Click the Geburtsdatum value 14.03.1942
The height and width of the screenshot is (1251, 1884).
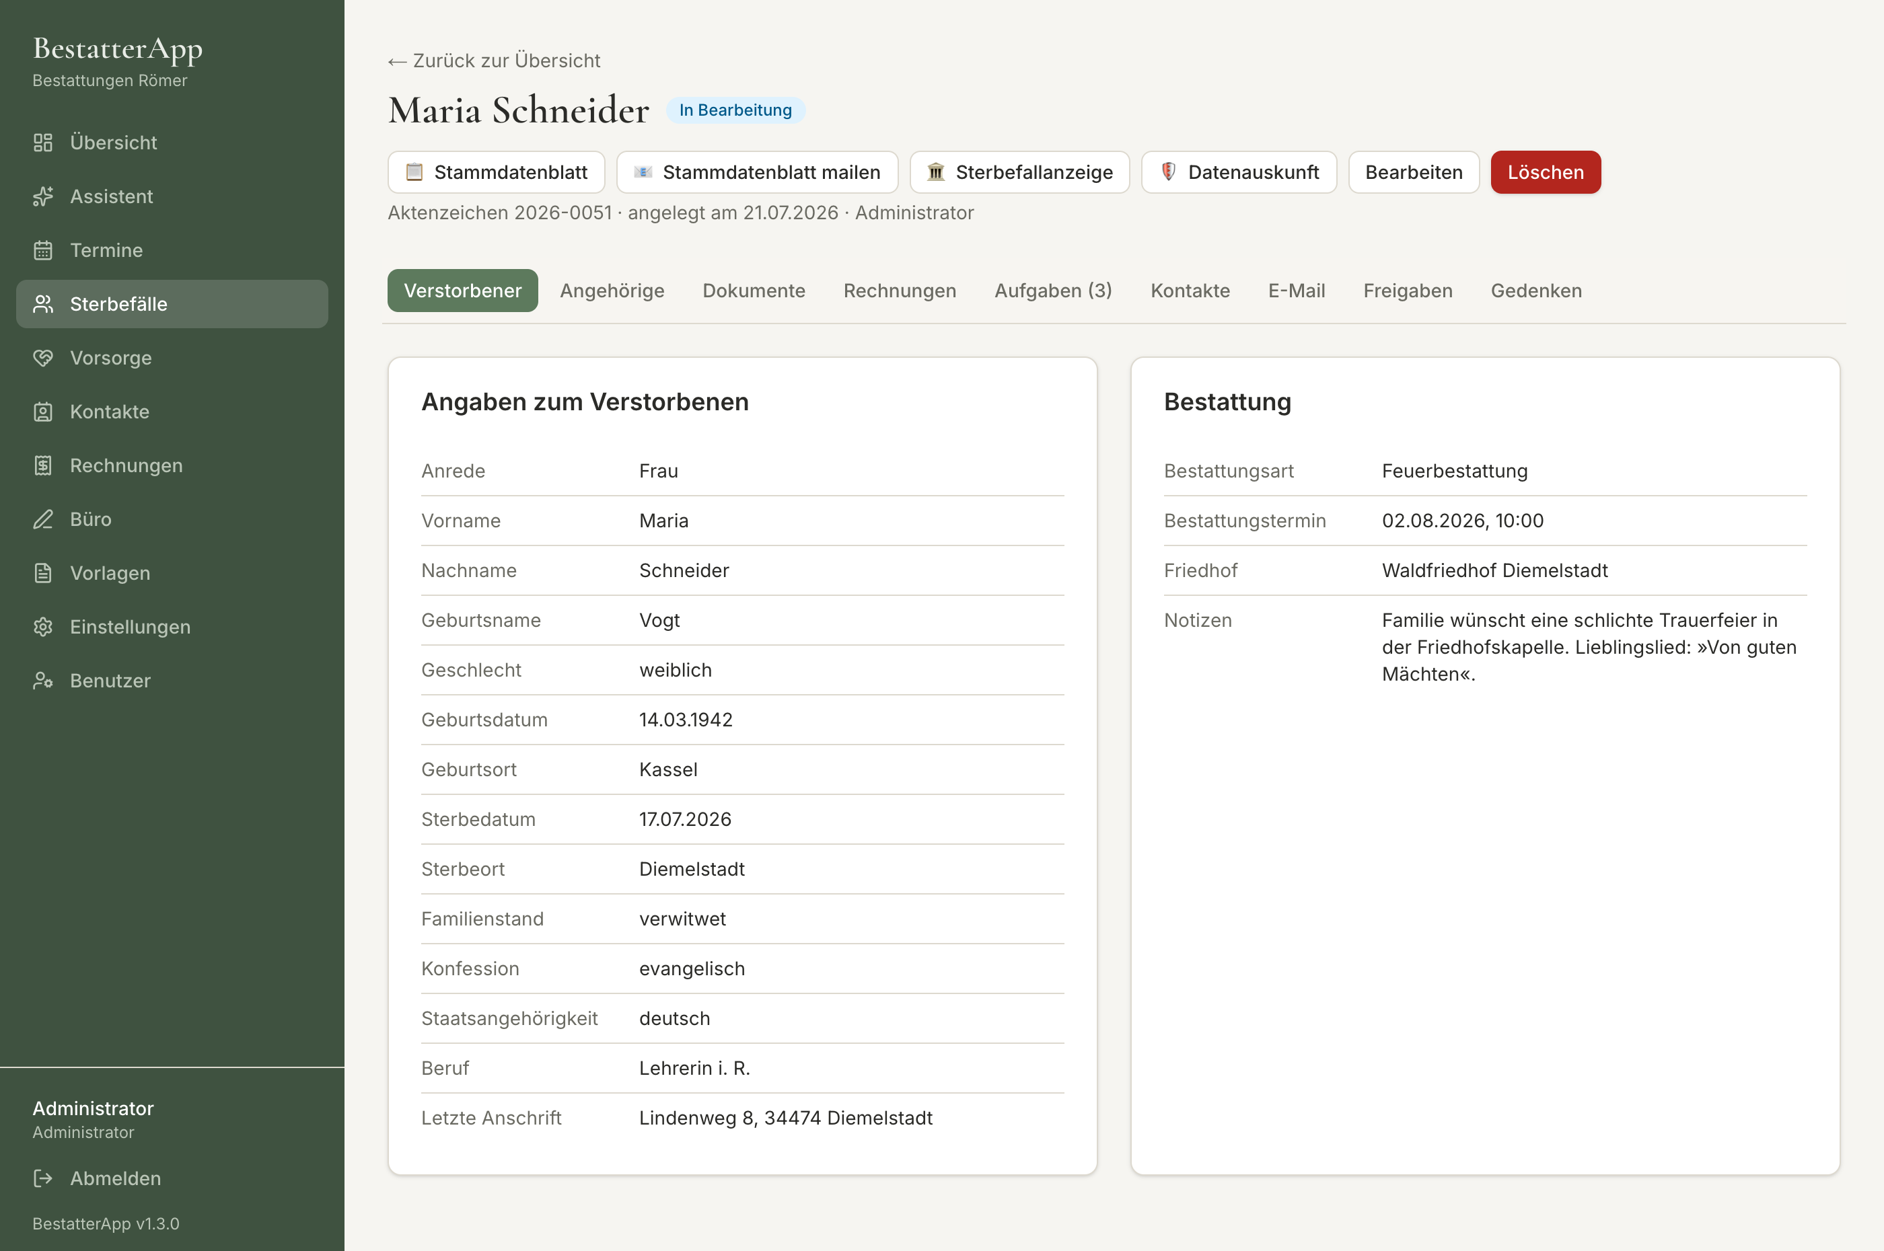[x=686, y=720]
